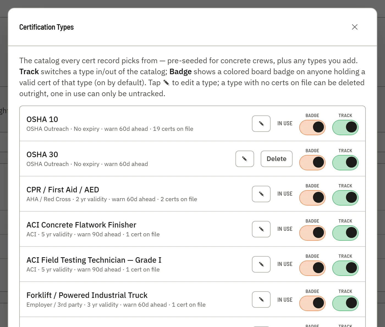
Task: Click 'Forklift / Powered Industrial Truck' name
Action: (87, 295)
